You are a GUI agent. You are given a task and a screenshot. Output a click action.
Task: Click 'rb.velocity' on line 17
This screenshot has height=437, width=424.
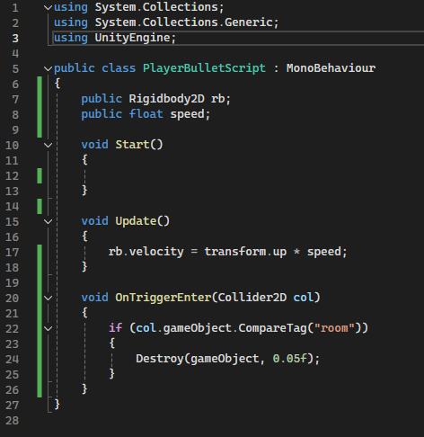click(146, 252)
